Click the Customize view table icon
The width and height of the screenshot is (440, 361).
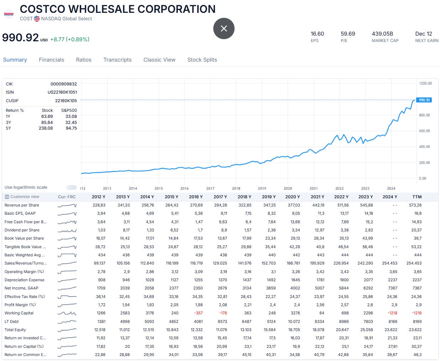7,197
